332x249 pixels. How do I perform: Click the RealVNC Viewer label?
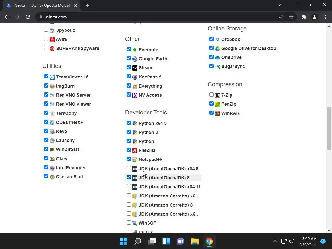click(74, 104)
